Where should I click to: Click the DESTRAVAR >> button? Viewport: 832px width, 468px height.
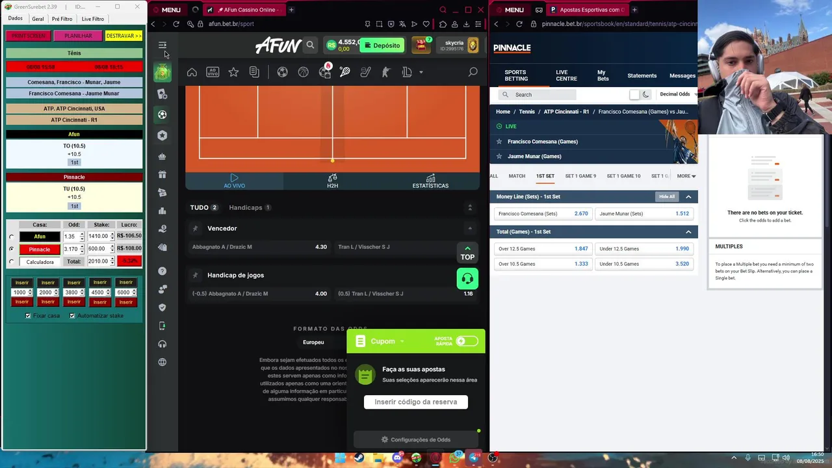click(123, 36)
